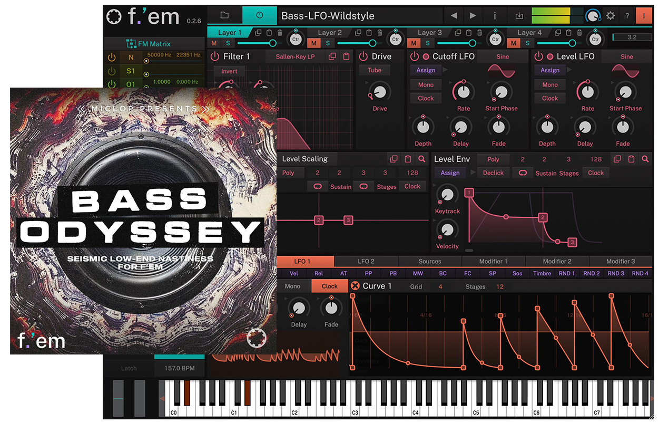Hit the orange panic exclamation icon
This screenshot has height=422, width=659.
644,16
